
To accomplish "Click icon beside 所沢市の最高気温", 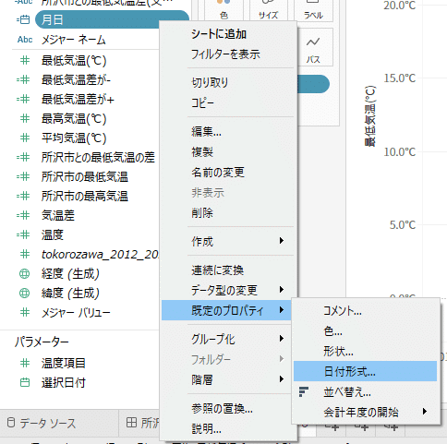I will point(23,196).
